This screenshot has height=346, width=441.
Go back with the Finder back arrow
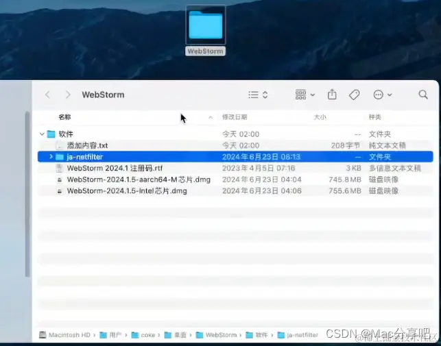click(47, 95)
